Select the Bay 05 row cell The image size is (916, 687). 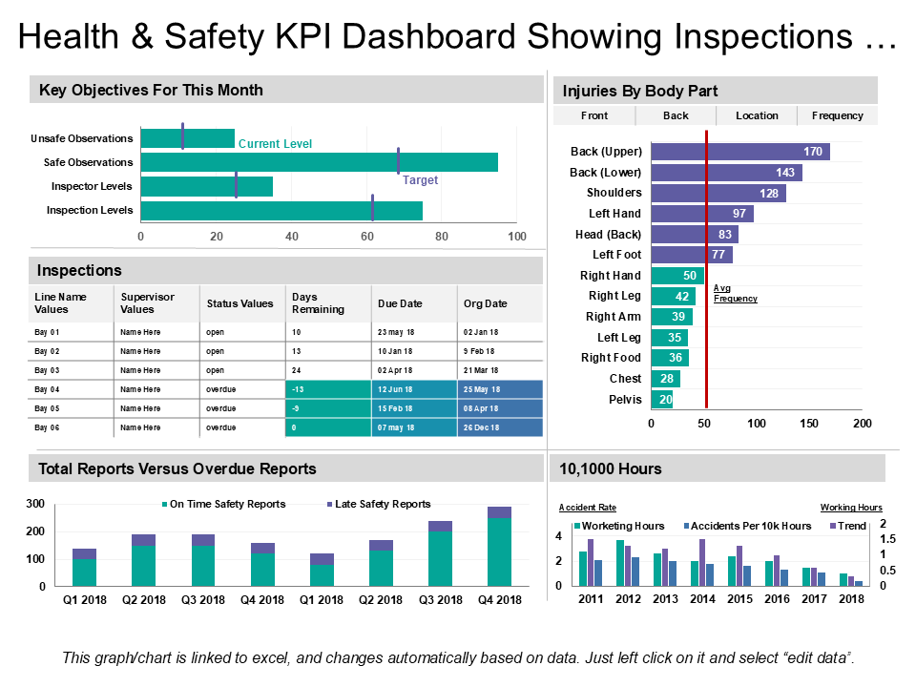72,408
